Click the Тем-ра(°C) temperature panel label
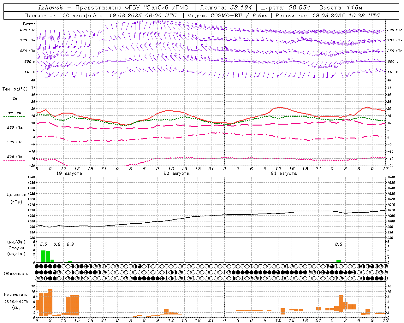 pyautogui.click(x=15, y=89)
